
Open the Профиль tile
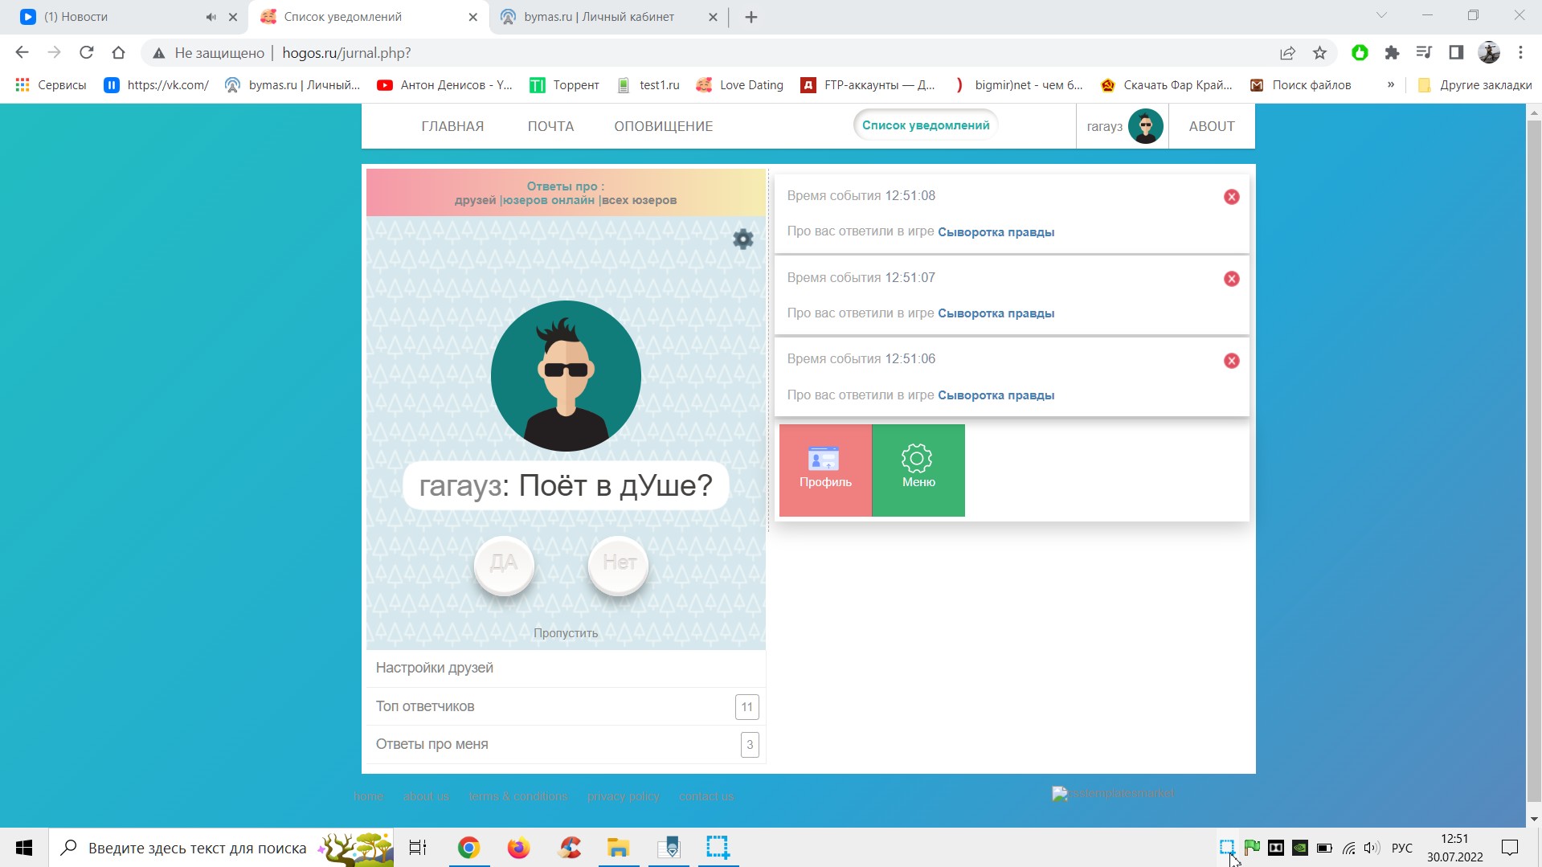(x=825, y=470)
